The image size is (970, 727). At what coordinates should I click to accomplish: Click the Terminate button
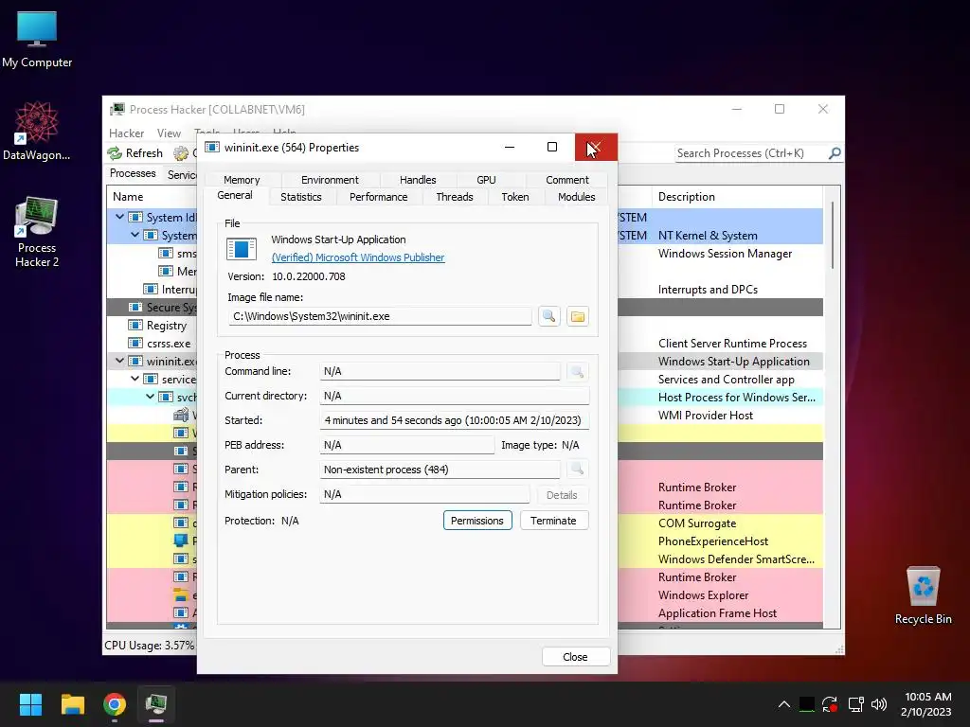coord(553,521)
